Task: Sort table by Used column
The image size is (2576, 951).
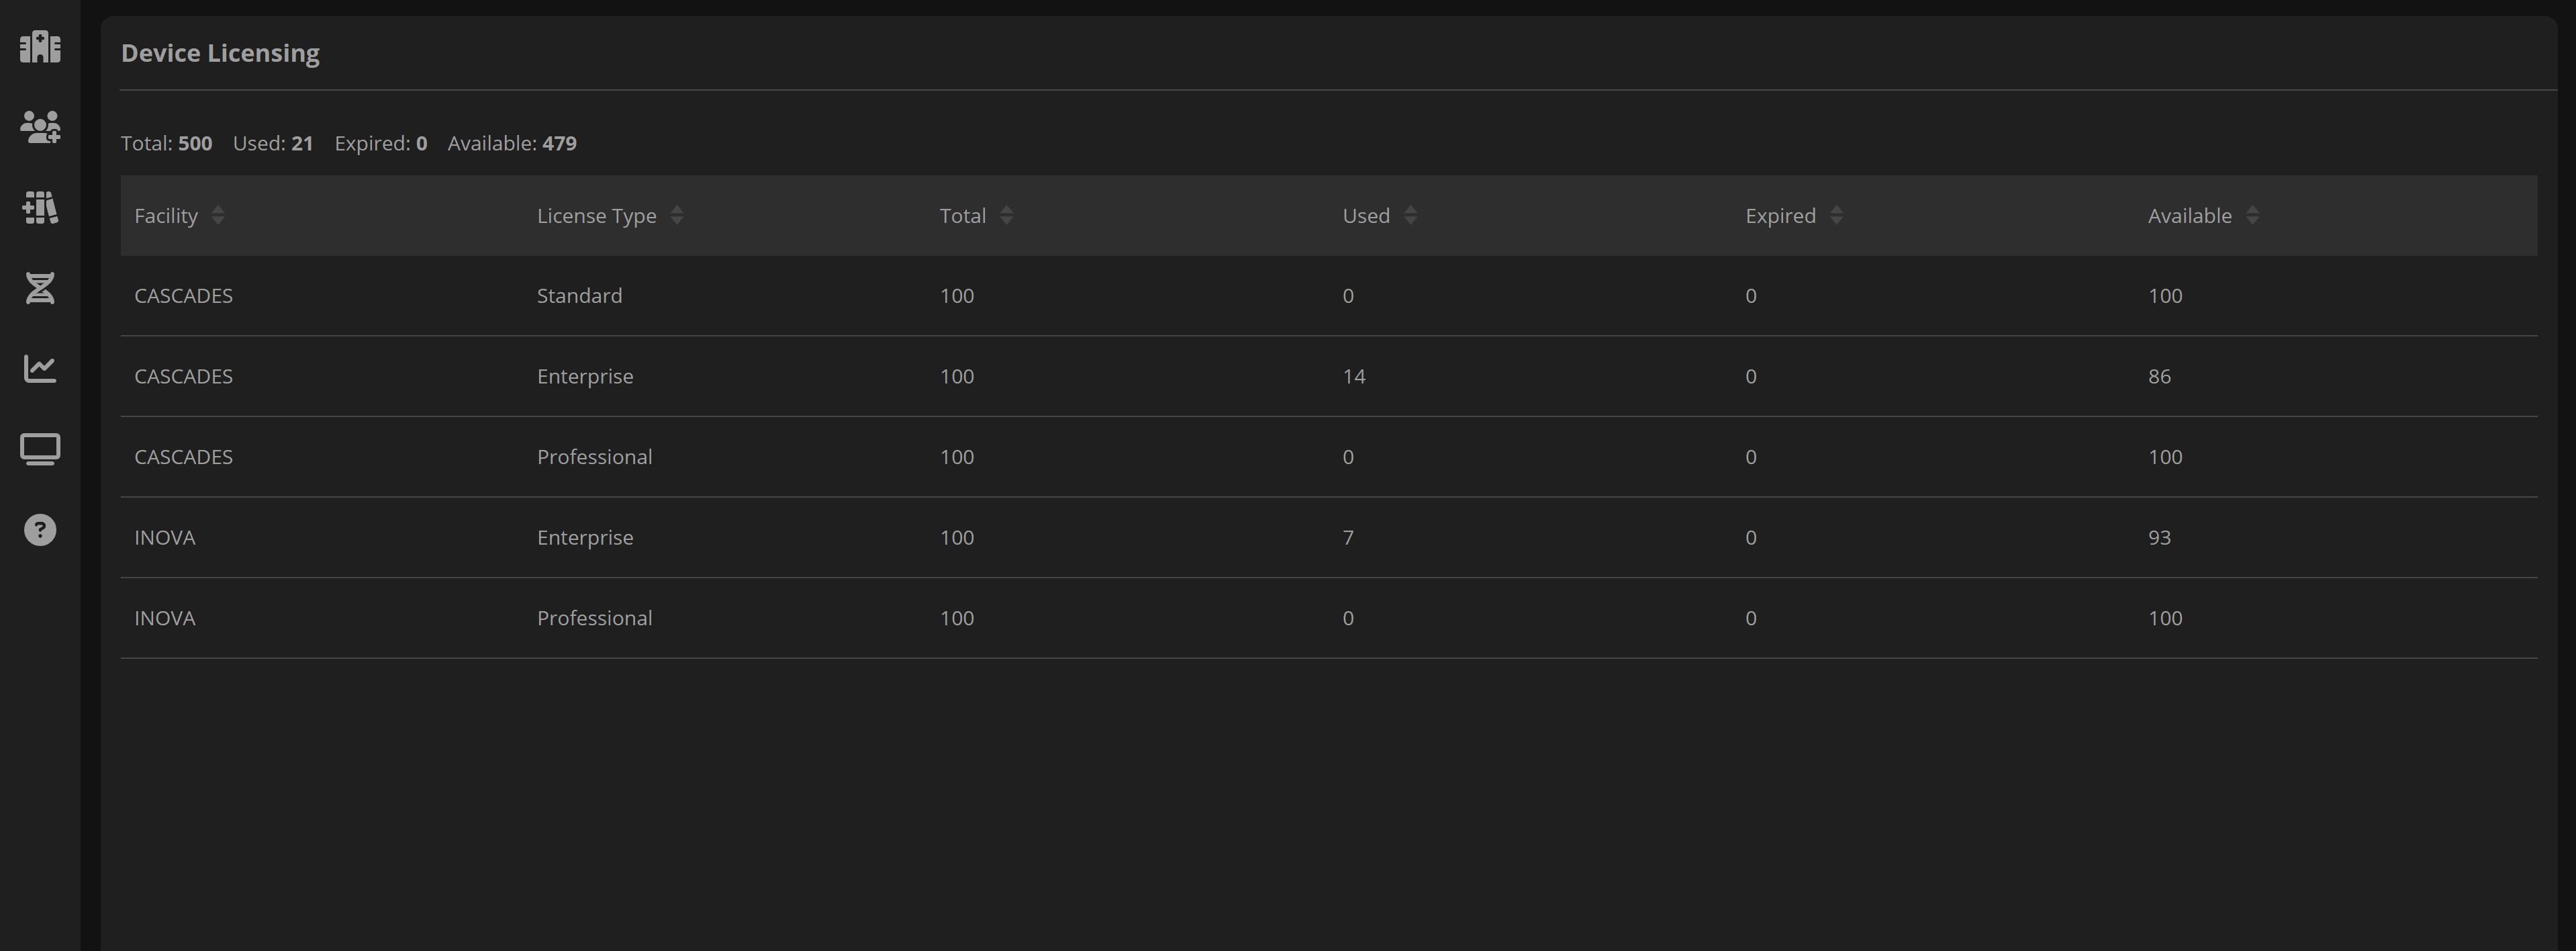Action: (x=1410, y=215)
